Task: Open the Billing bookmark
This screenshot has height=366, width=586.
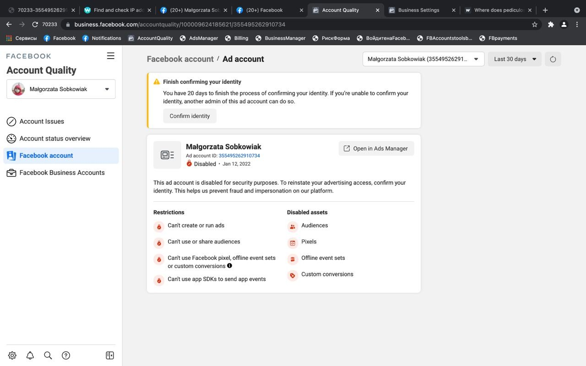Action: [x=237, y=38]
